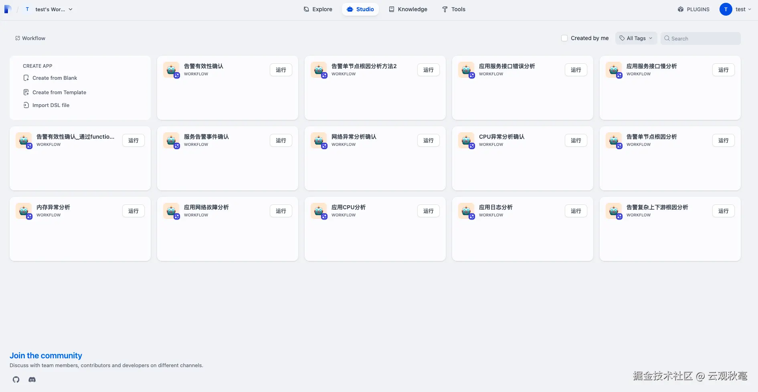Click robot icon of 告警单节点根因分析方法2 app
The height and width of the screenshot is (392, 758).
pyautogui.click(x=319, y=70)
